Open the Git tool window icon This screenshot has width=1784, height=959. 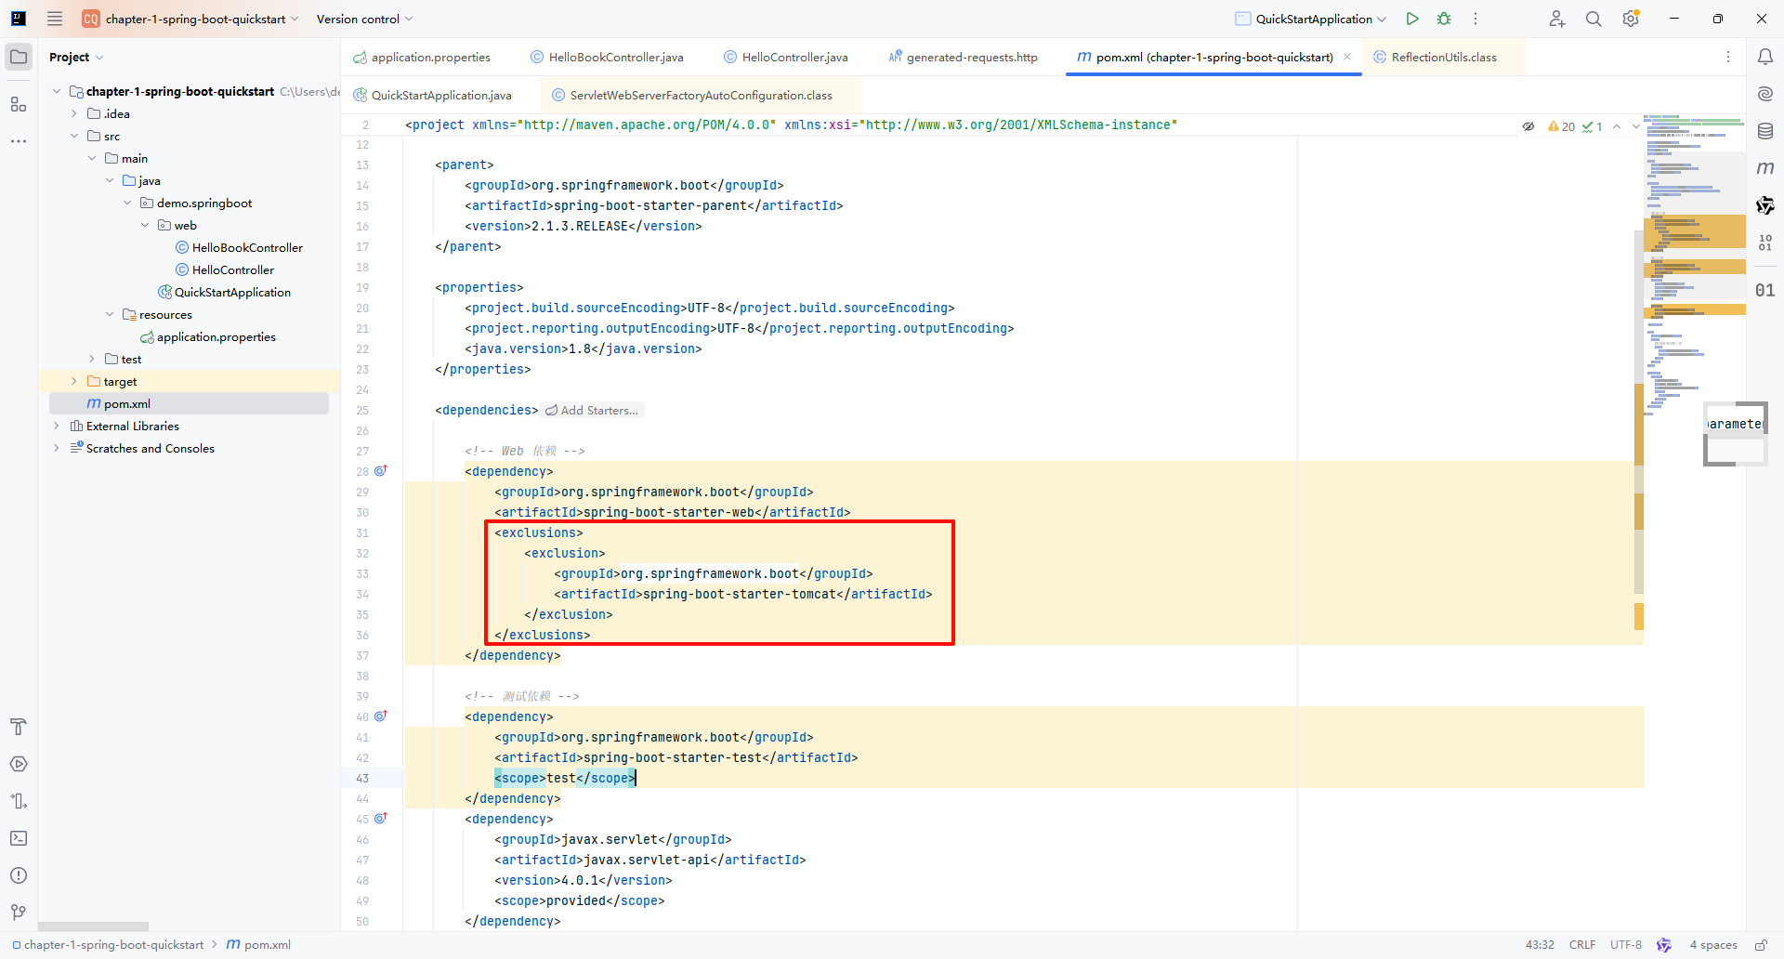(x=19, y=913)
